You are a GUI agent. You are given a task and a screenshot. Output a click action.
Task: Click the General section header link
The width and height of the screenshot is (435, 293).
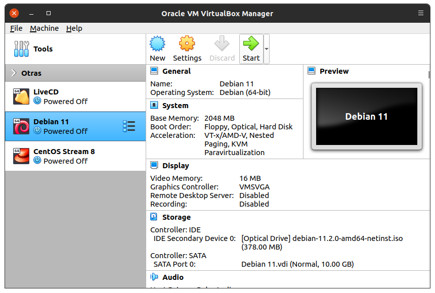[x=176, y=71]
